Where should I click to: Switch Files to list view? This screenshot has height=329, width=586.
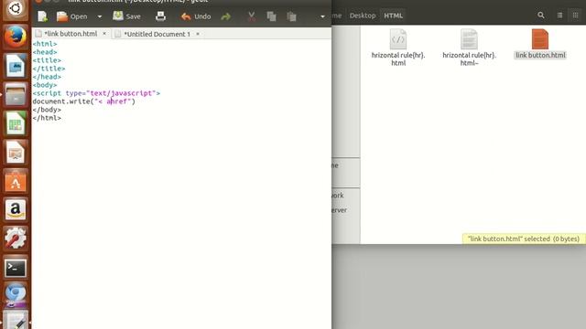coord(559,16)
